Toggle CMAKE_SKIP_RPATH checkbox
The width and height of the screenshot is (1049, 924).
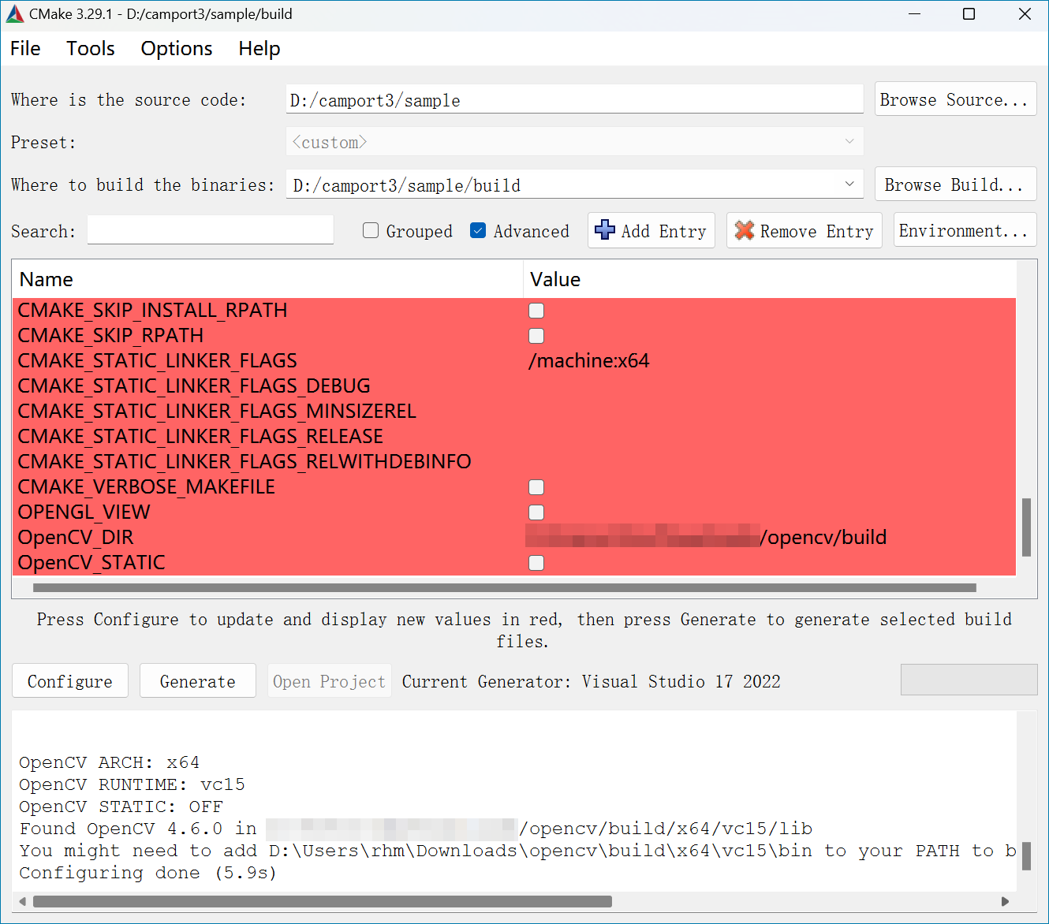click(536, 336)
